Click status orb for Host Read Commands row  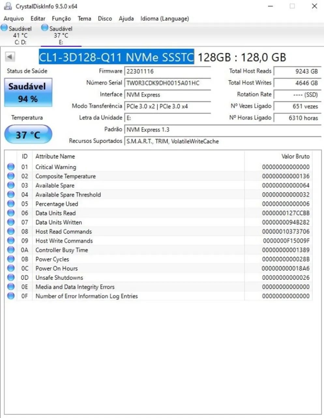[11, 231]
